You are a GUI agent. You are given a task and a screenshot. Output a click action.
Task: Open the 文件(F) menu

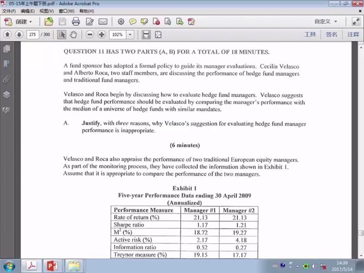click(x=9, y=11)
